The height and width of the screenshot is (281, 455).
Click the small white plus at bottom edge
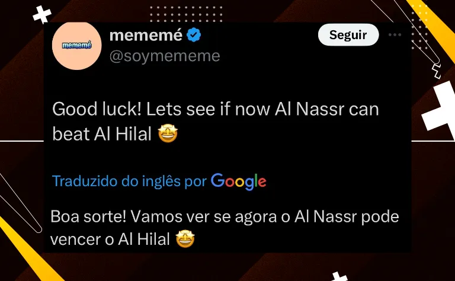(338, 277)
